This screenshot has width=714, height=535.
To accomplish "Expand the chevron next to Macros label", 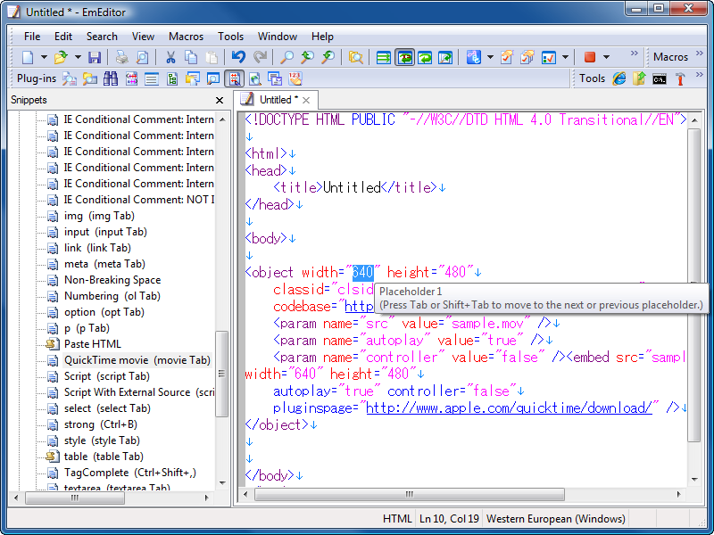I will coord(701,55).
